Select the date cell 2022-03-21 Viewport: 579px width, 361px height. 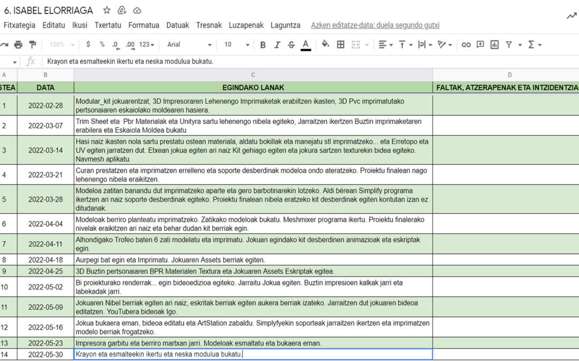[46, 174]
